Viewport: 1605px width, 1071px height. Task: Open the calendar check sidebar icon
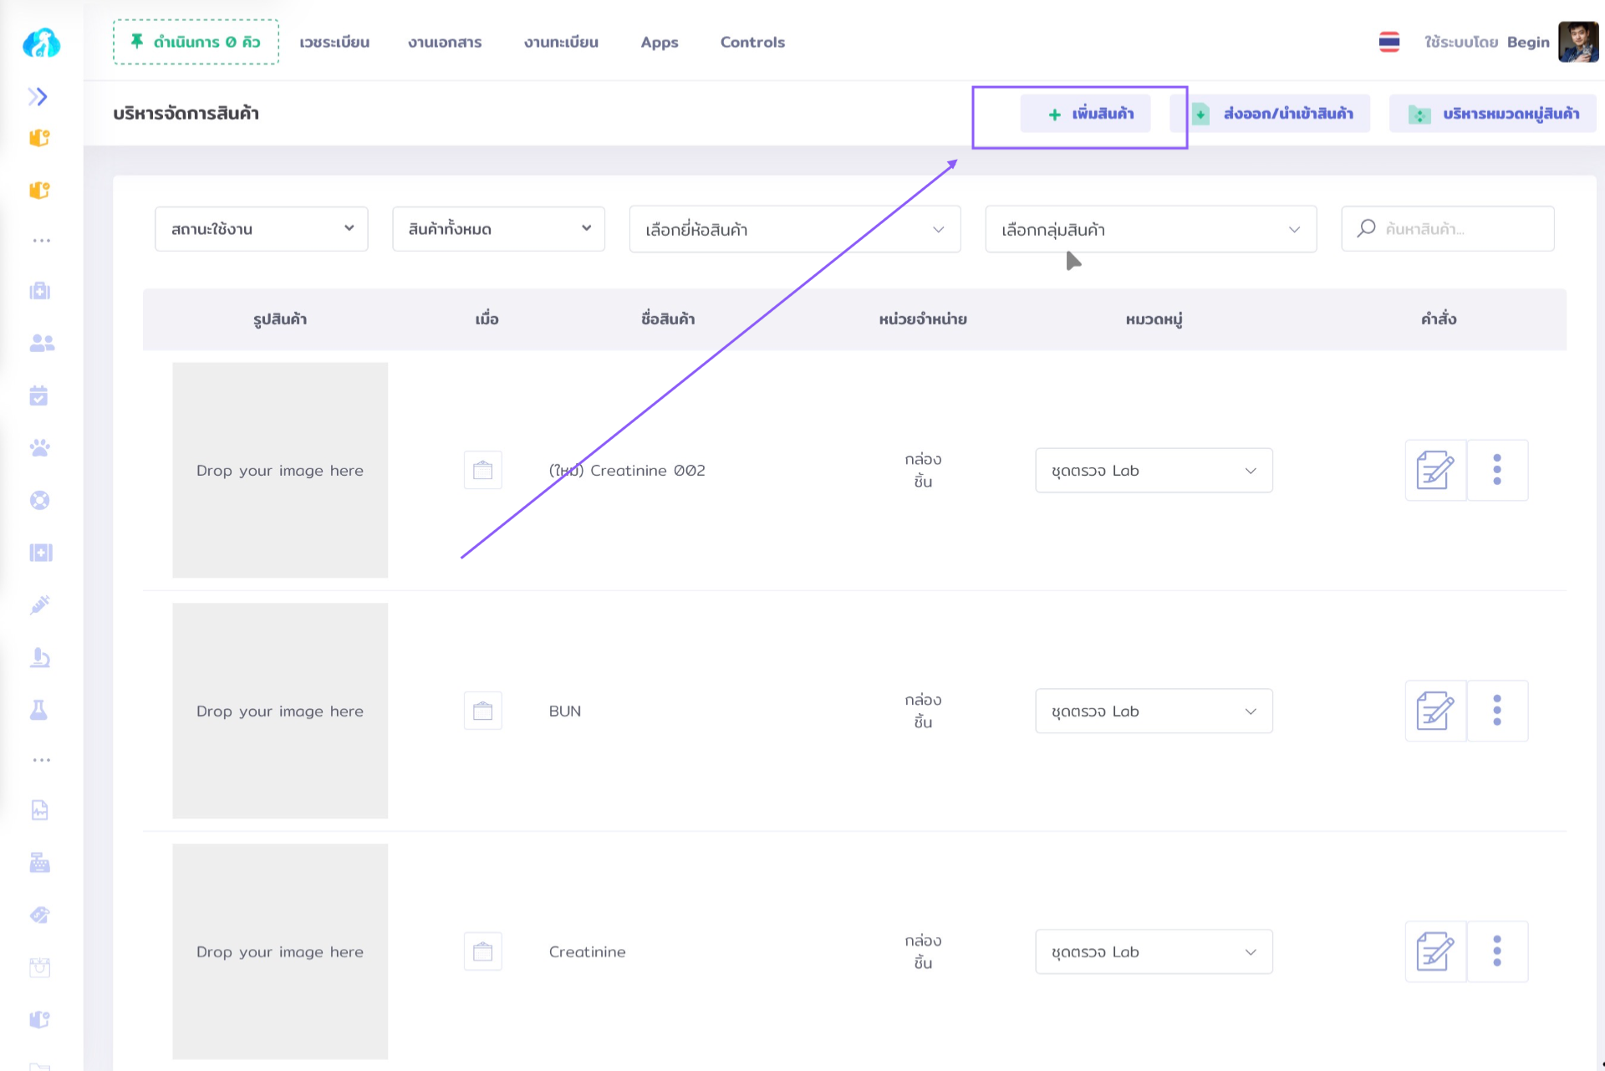(x=39, y=396)
